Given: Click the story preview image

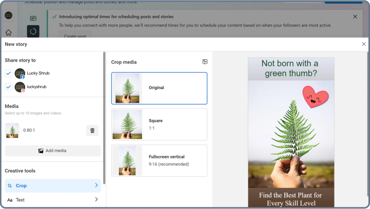Looking at the screenshot, I should click(291, 132).
